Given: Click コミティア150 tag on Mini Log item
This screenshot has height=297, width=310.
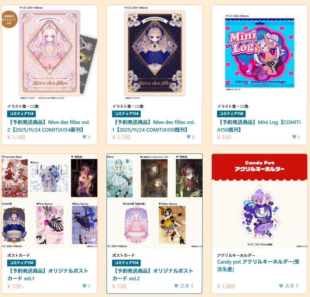Looking at the screenshot, I should [x=231, y=114].
